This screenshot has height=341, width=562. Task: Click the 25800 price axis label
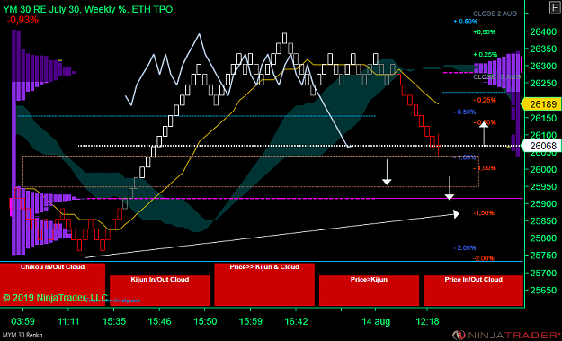point(543,238)
